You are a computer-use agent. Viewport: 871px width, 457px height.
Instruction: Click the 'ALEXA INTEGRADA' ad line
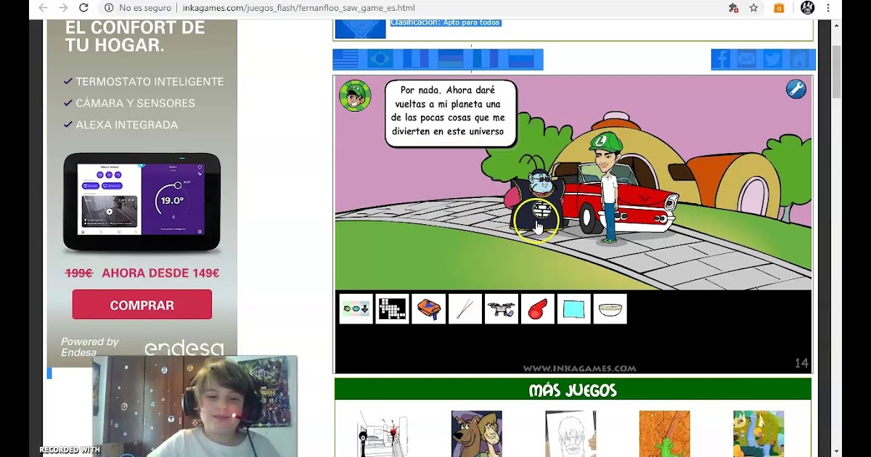(127, 125)
